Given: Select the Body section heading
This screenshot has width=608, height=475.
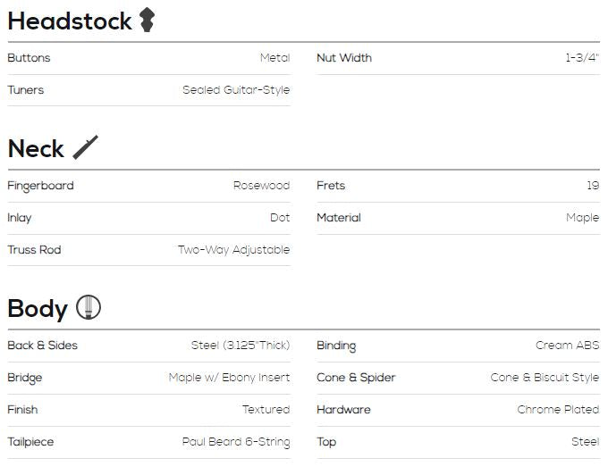Looking at the screenshot, I should pyautogui.click(x=38, y=309).
